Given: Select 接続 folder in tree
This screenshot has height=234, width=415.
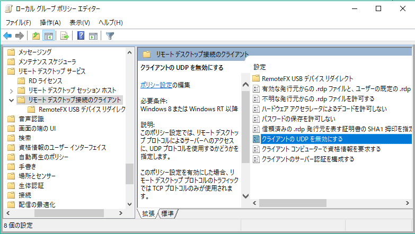Looking at the screenshot, I should (x=25, y=195).
